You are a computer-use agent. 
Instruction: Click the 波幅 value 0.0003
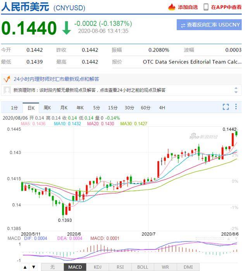233,50
